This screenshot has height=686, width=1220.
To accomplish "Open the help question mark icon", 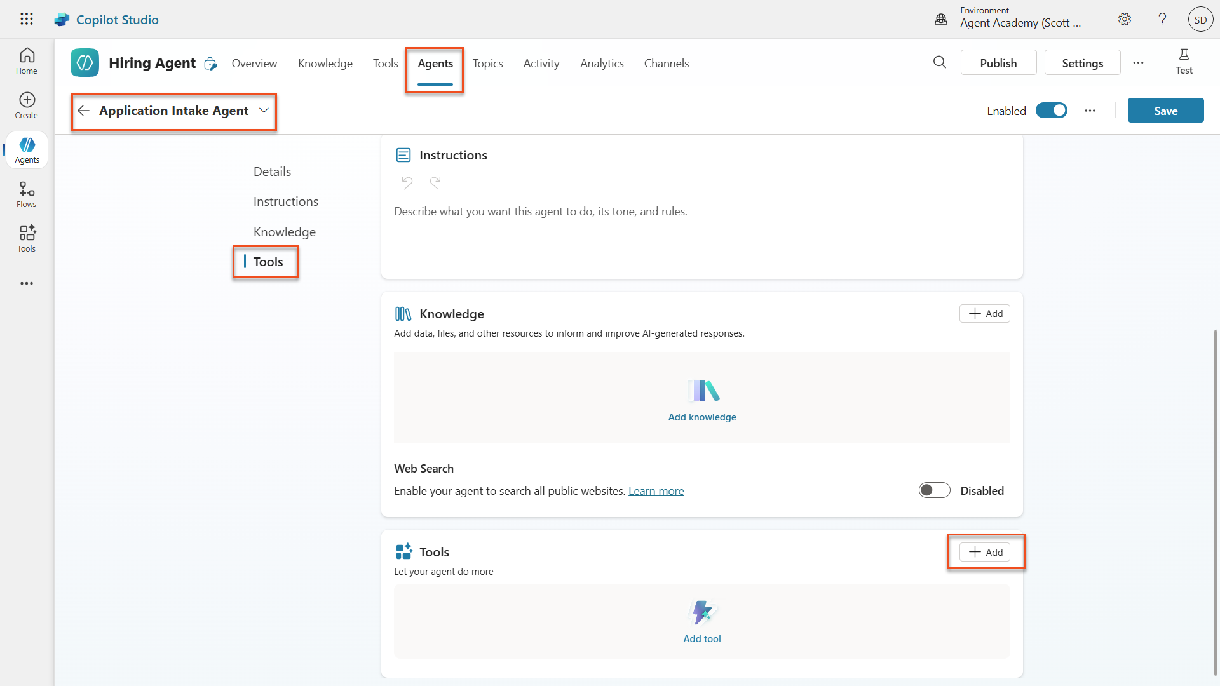I will (x=1162, y=19).
